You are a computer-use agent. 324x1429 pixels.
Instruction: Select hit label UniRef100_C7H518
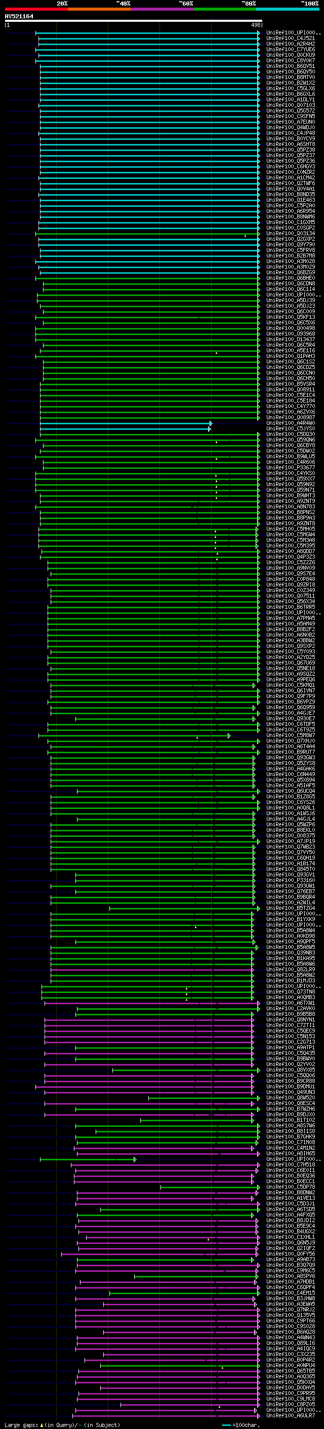[x=291, y=1165]
